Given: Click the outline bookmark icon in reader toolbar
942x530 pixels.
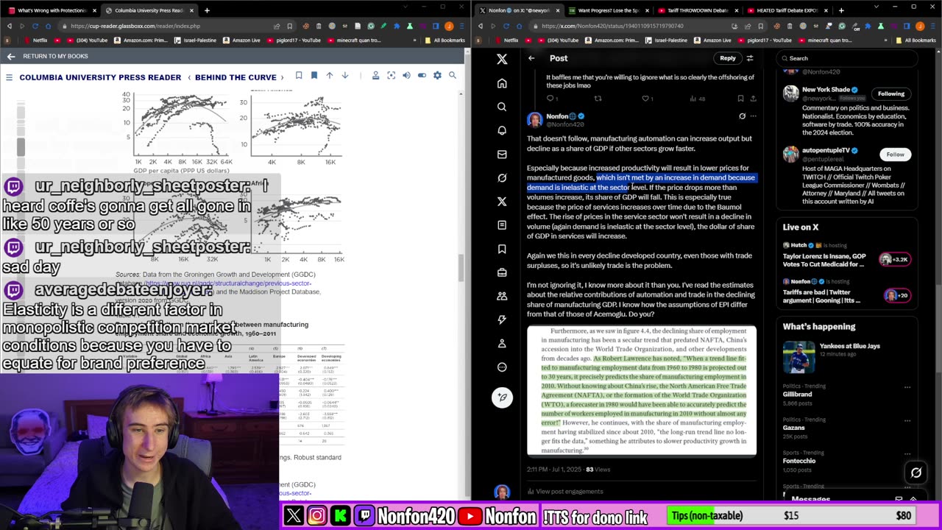Looking at the screenshot, I should (x=299, y=75).
